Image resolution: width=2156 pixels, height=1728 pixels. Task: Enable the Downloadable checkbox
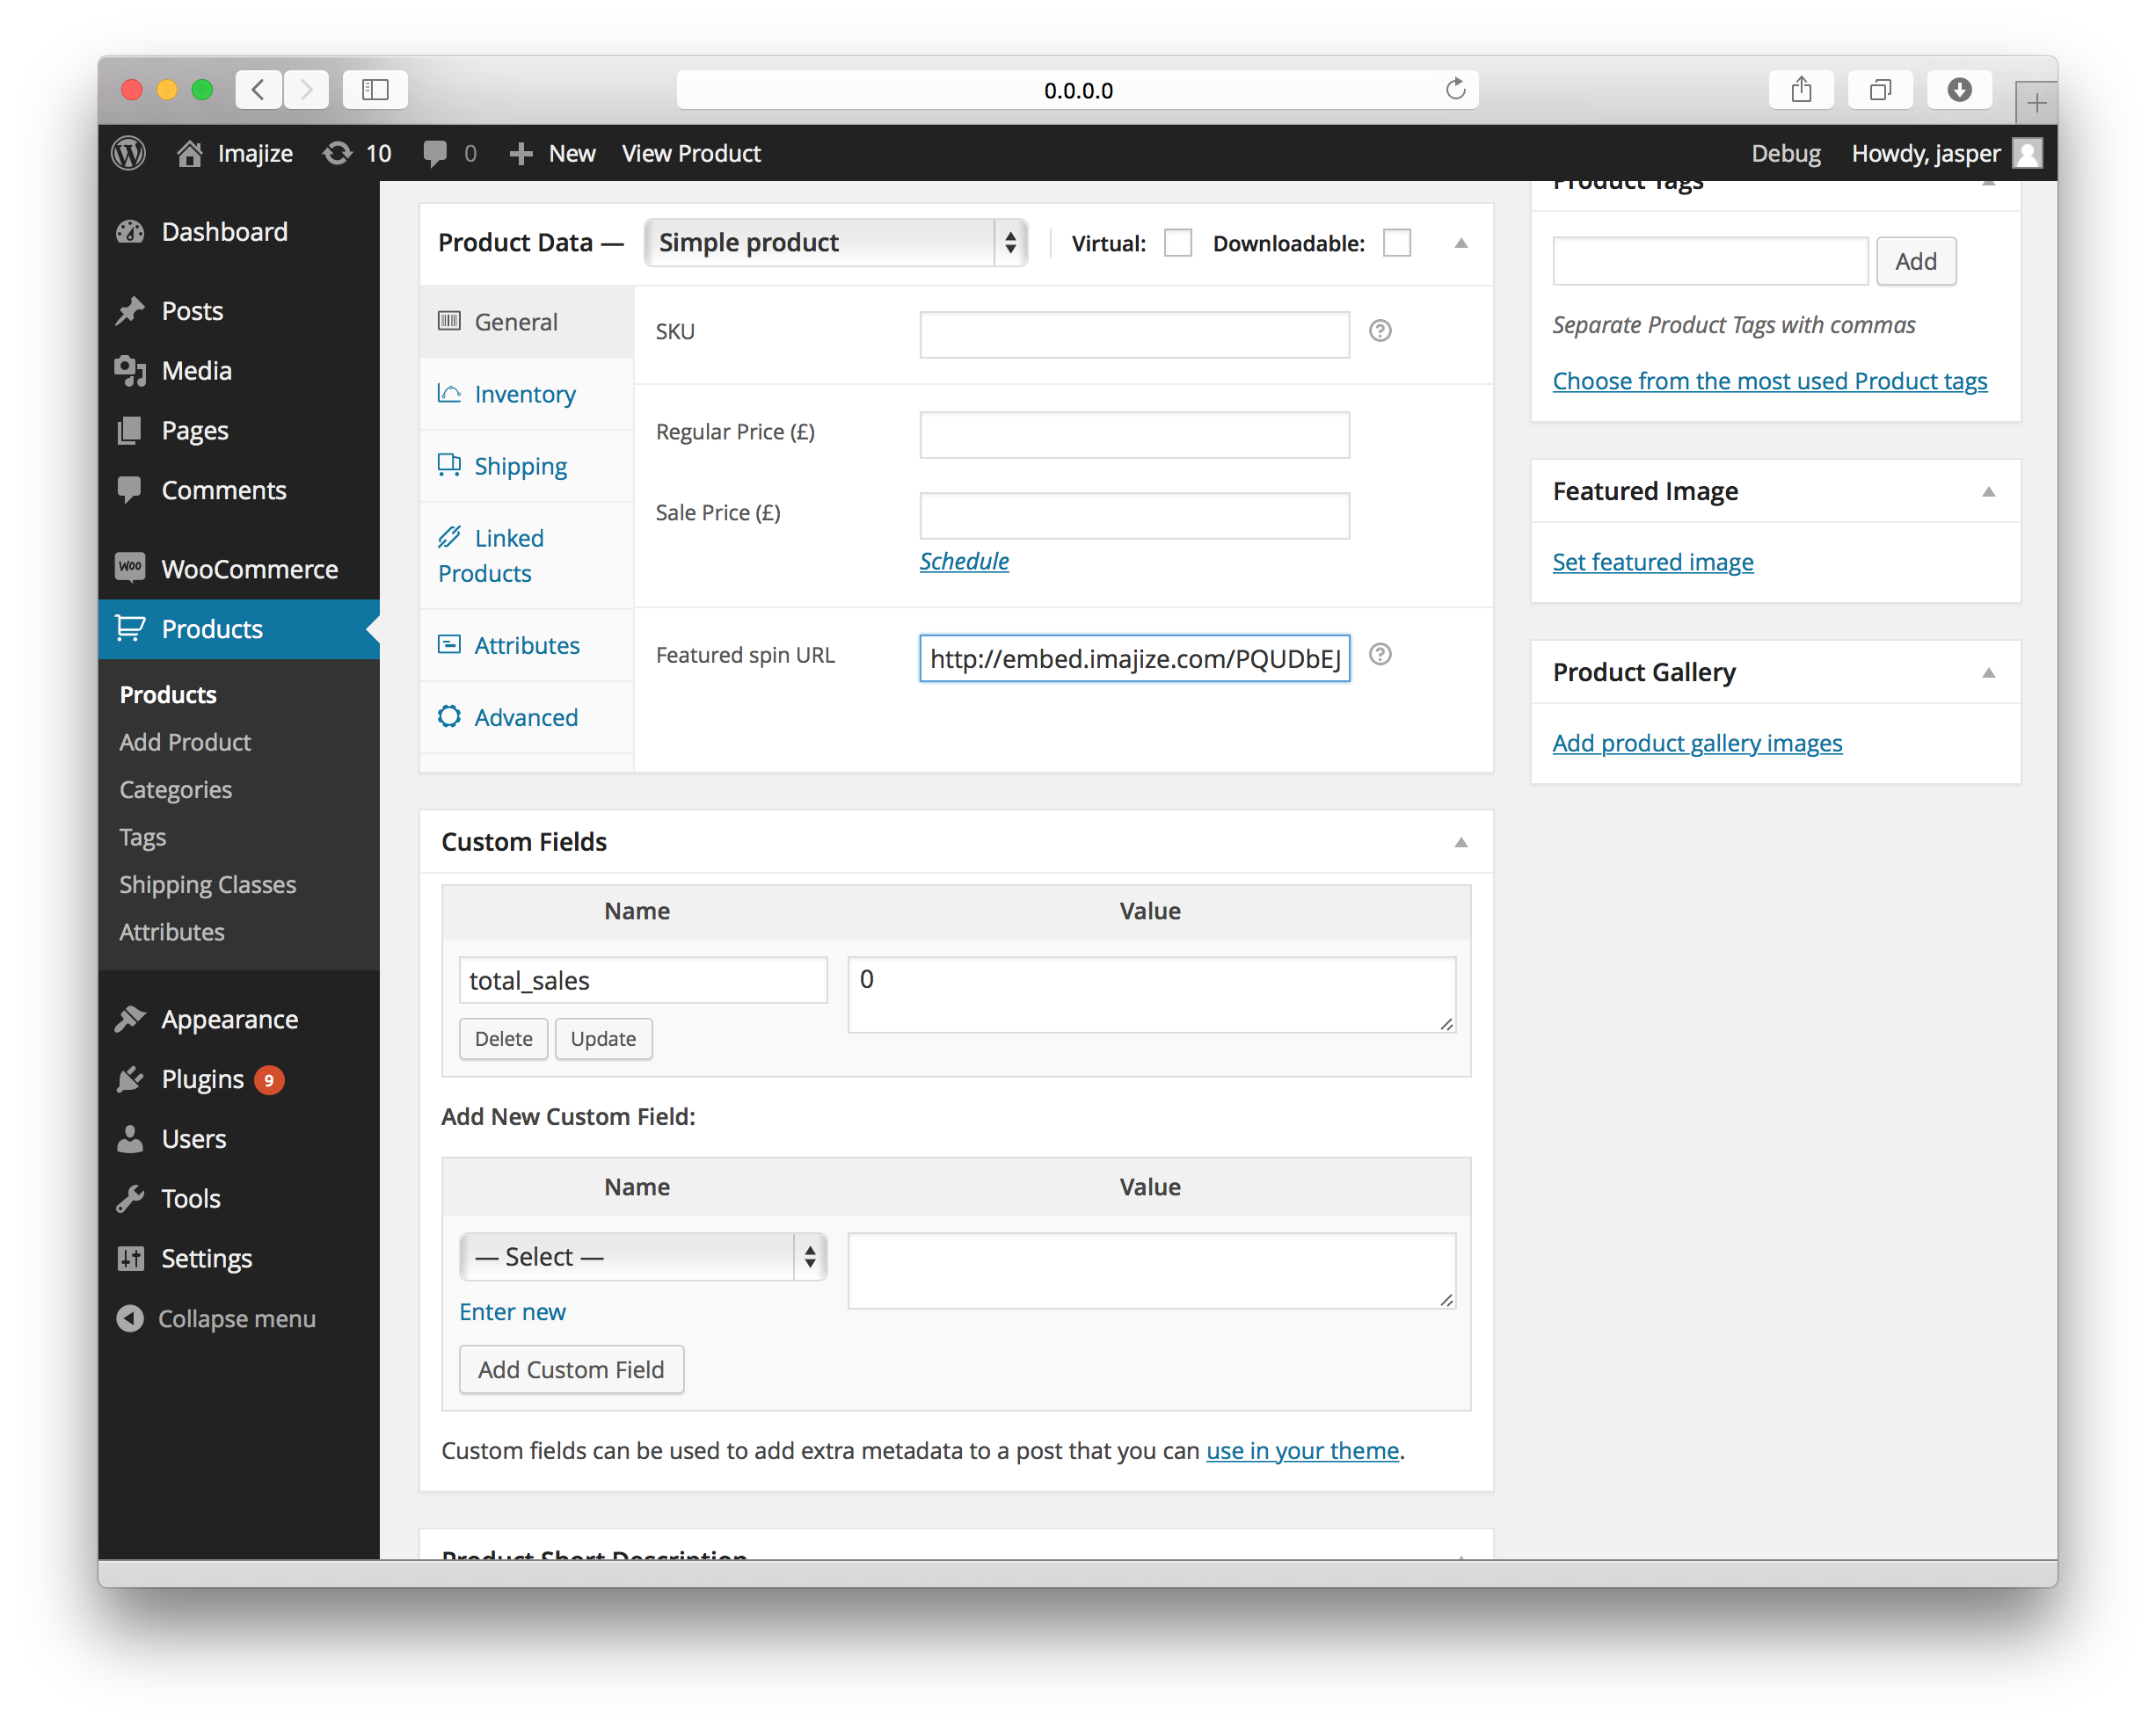tap(1396, 243)
